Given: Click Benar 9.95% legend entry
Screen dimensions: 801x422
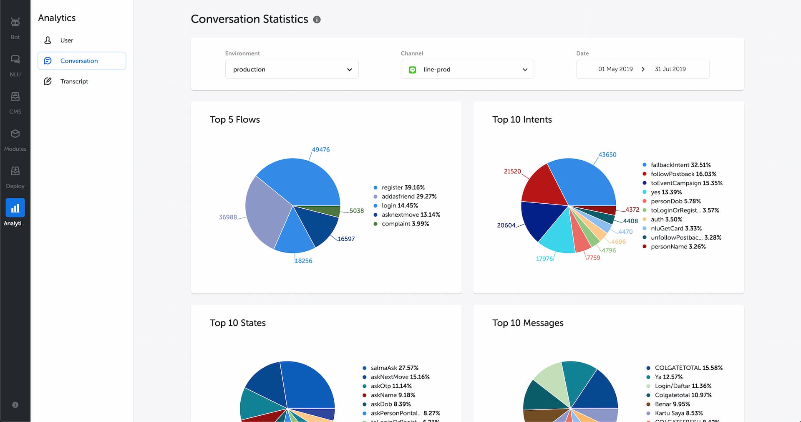Looking at the screenshot, I should coord(668,404).
